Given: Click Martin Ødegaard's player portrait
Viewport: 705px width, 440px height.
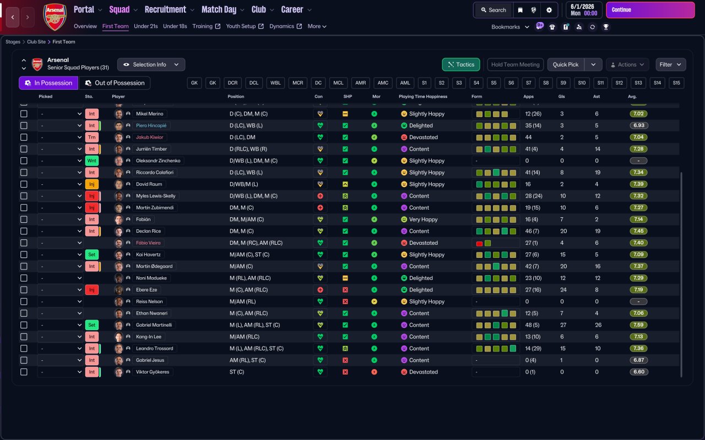Looking at the screenshot, I should coord(118,266).
